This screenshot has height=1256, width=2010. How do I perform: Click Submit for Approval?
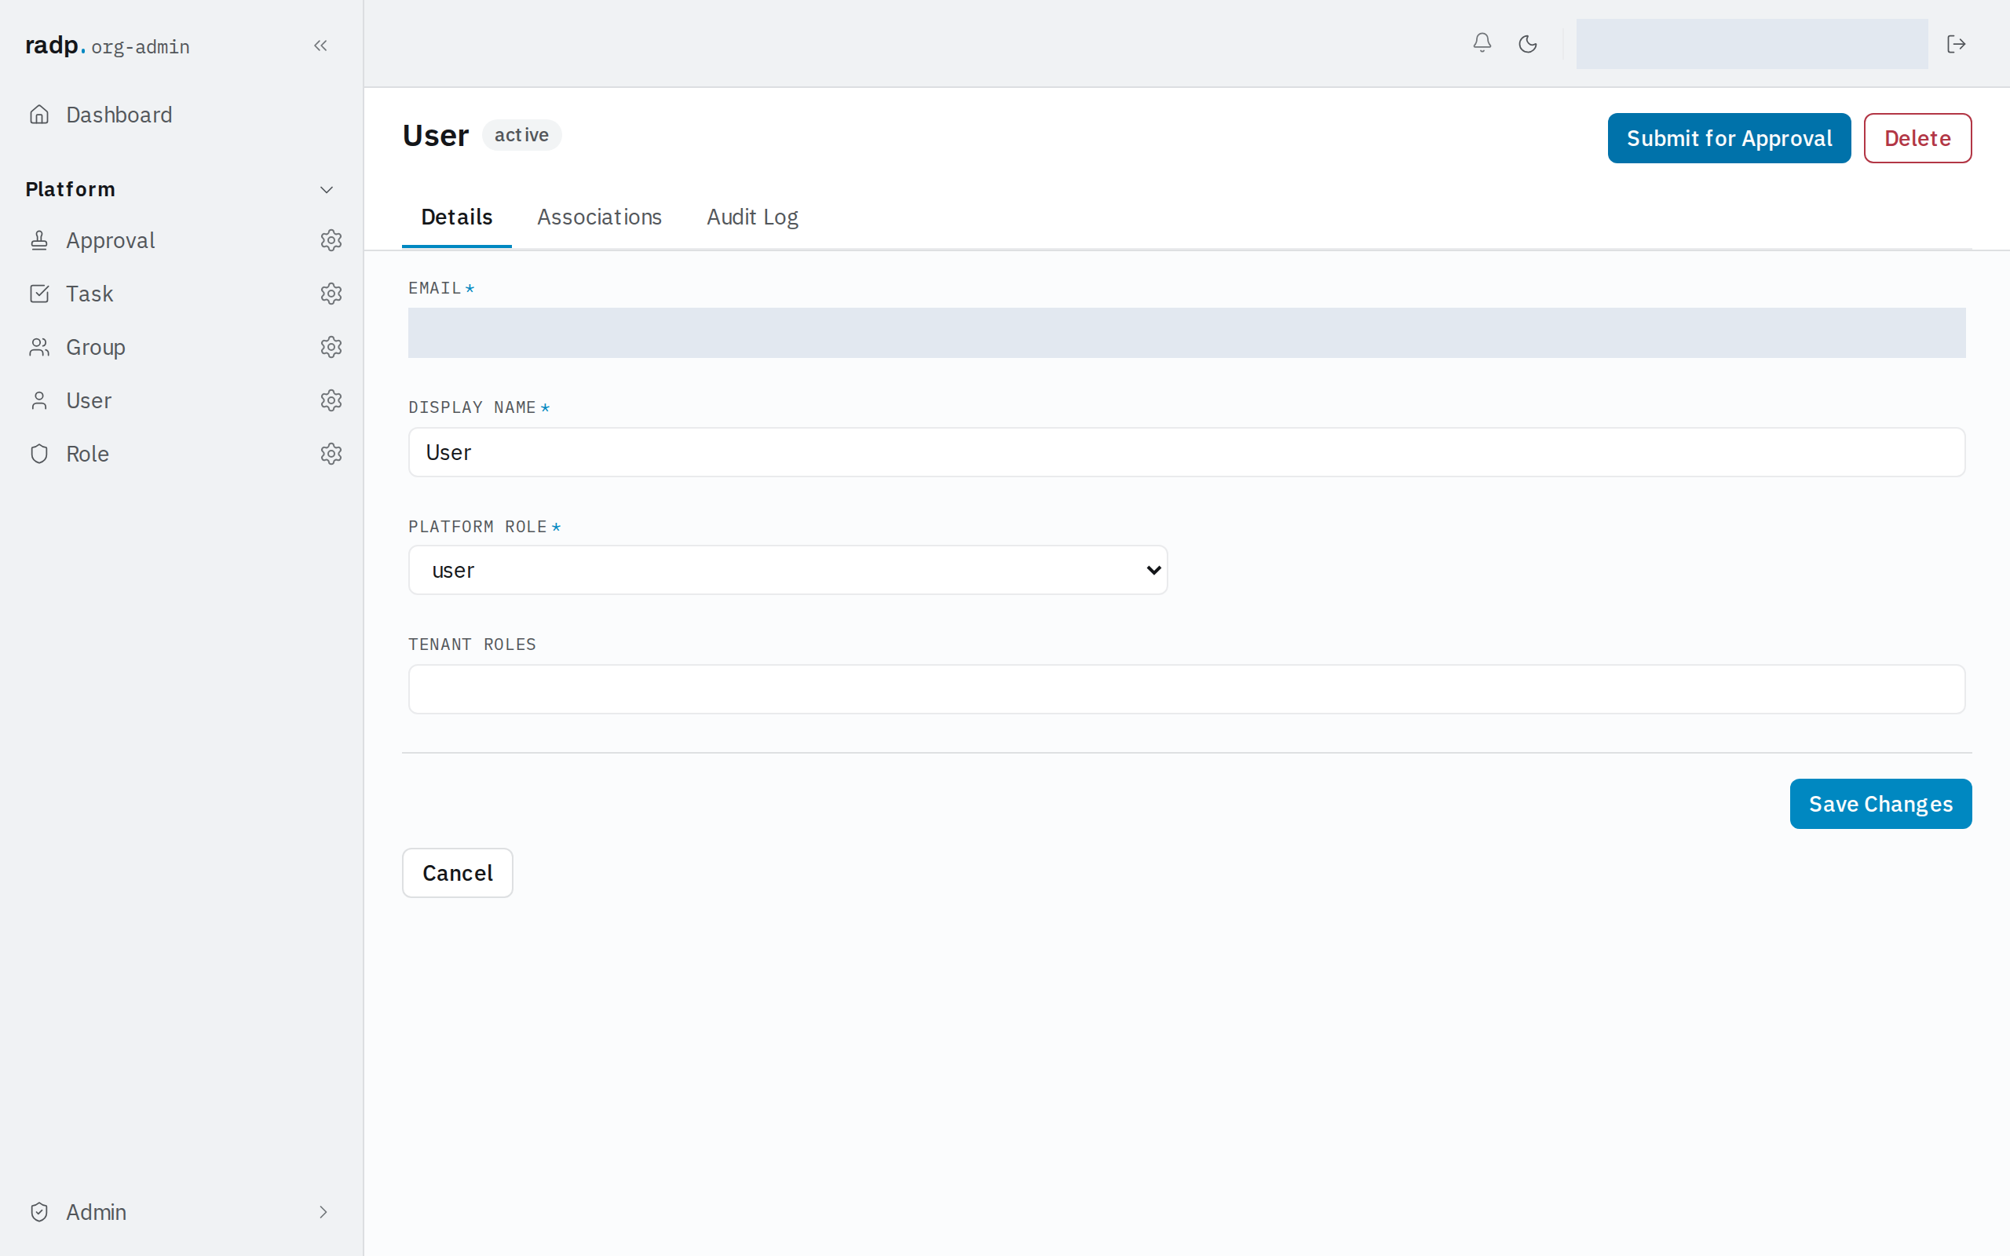[x=1728, y=138]
